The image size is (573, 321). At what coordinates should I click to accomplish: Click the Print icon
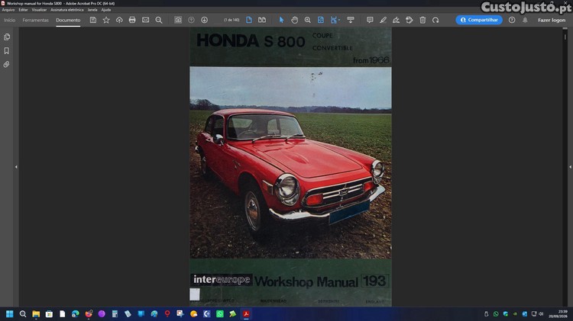coord(132,20)
